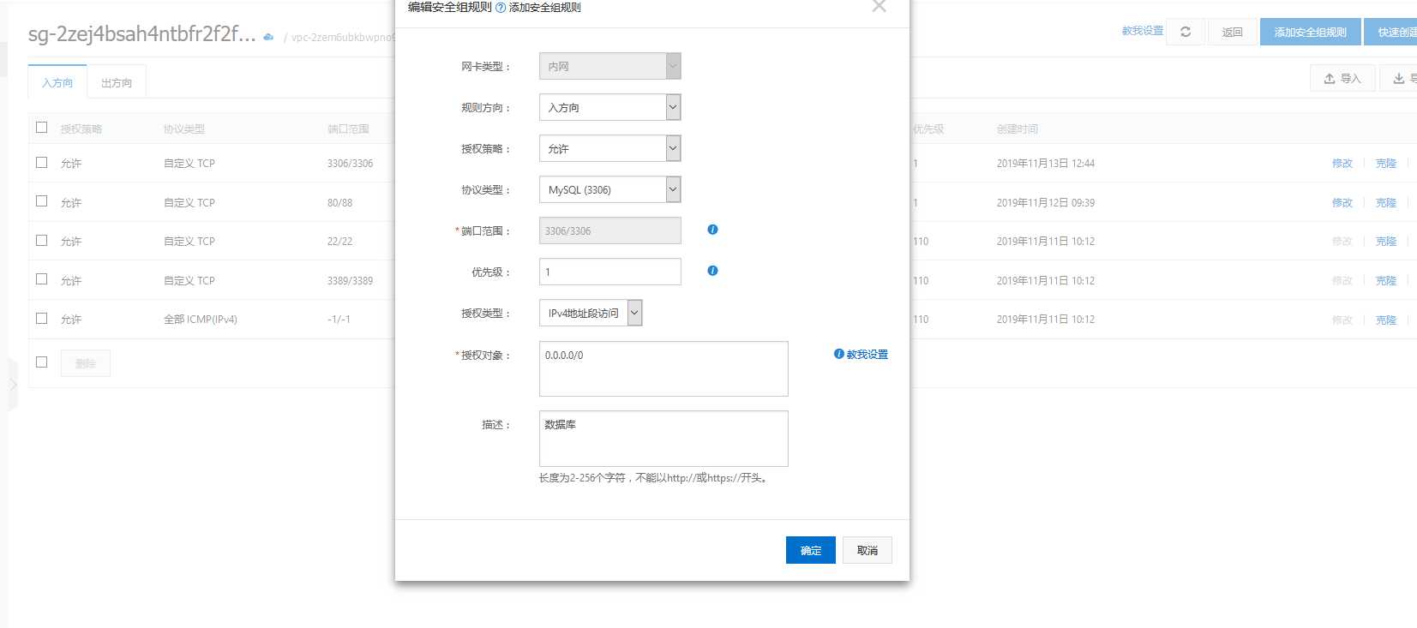The height and width of the screenshot is (628, 1417).
Task: Click 克隆 link for 09:39 rule row
Action: point(1386,202)
